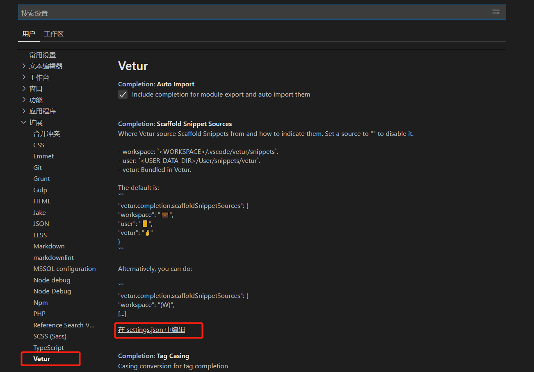
Task: Open 工作台 settings category
Action: (x=39, y=77)
